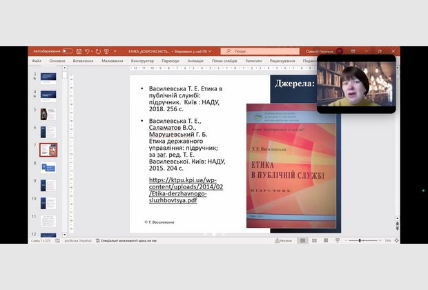Viewport: 428px width, 290px height.
Task: Click the ribbon display options icon
Action: (353, 51)
